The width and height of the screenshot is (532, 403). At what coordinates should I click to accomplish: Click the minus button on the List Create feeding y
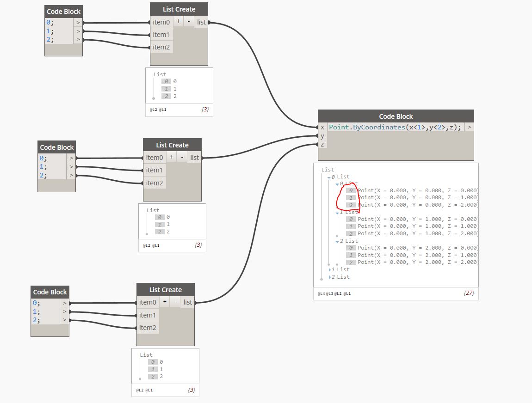pyautogui.click(x=182, y=157)
